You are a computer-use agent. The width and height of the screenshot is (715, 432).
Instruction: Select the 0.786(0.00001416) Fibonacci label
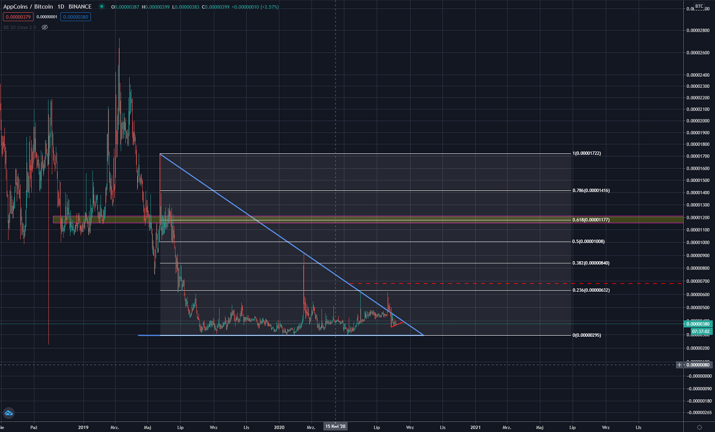591,190
